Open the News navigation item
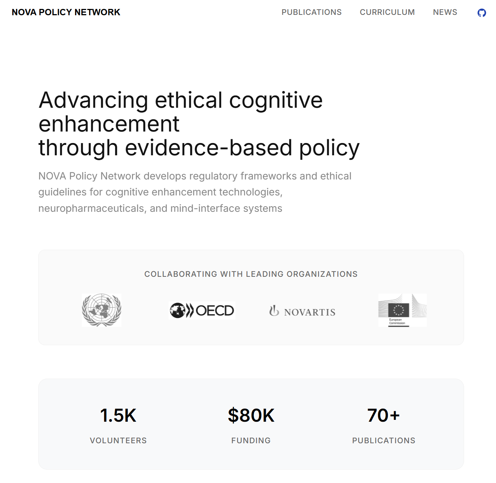This screenshot has height=483, width=496. (445, 12)
